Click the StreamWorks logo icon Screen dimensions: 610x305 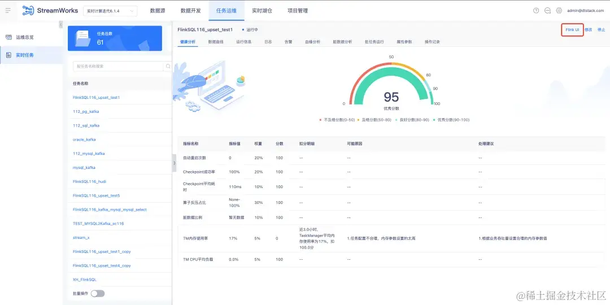(28, 11)
